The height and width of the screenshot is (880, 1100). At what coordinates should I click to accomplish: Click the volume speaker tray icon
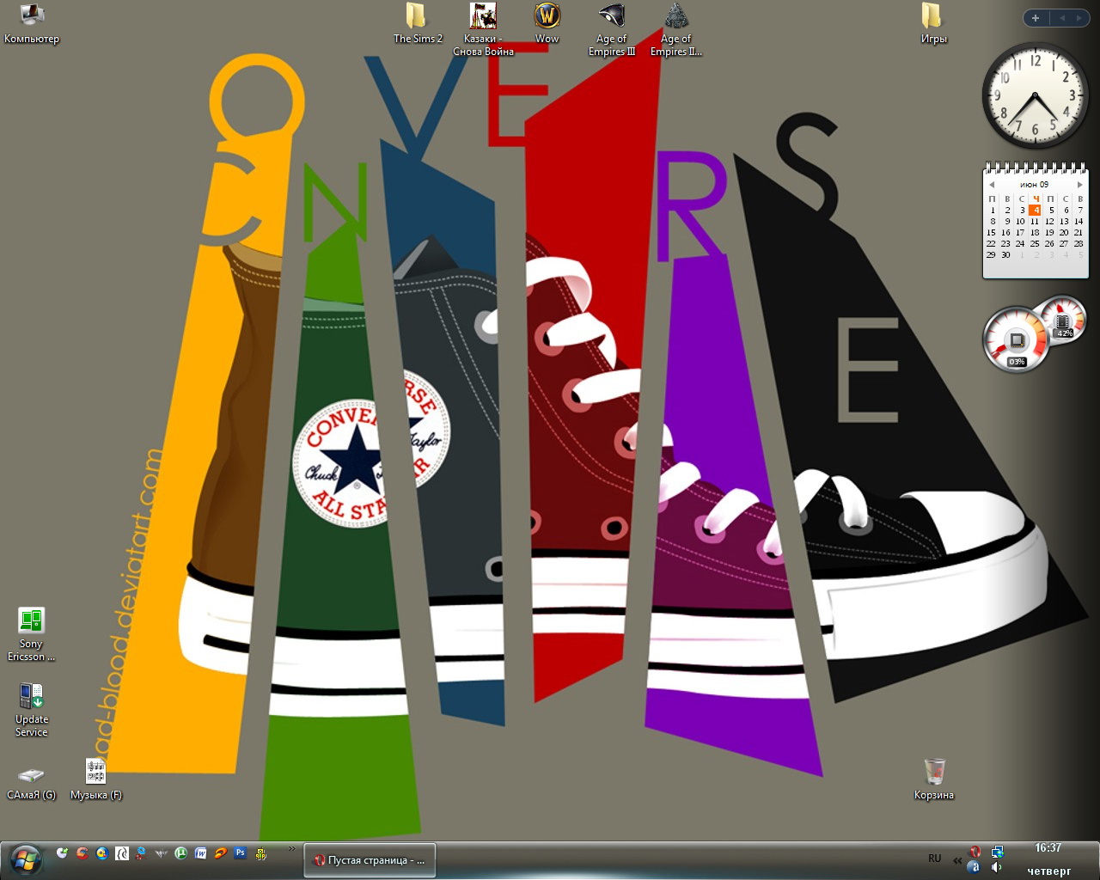[x=996, y=867]
